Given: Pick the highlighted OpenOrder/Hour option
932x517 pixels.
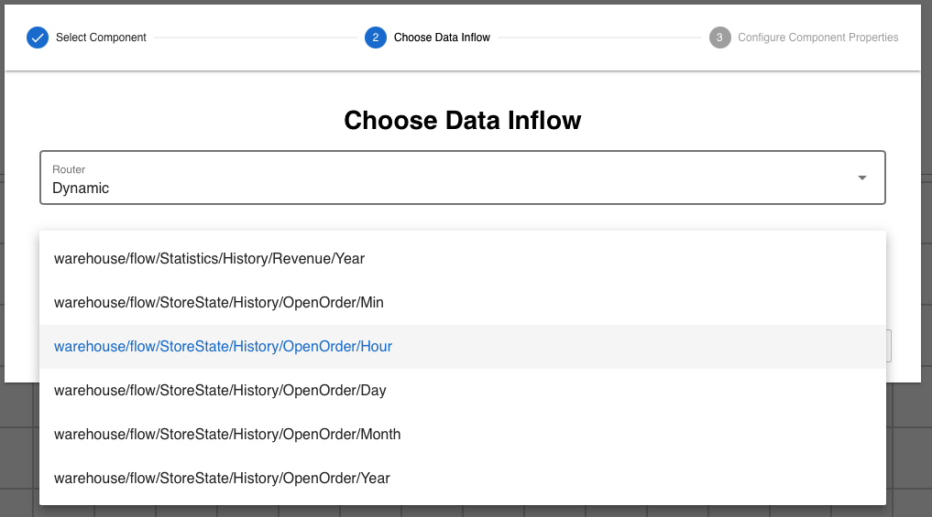Looking at the screenshot, I should tap(223, 347).
